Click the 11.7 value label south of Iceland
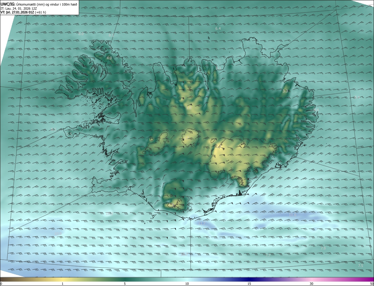374x286 pixels. click(x=202, y=223)
